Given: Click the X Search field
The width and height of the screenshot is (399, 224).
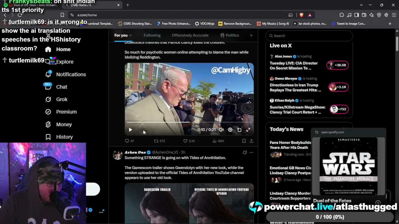Looking at the screenshot, I should point(309,36).
